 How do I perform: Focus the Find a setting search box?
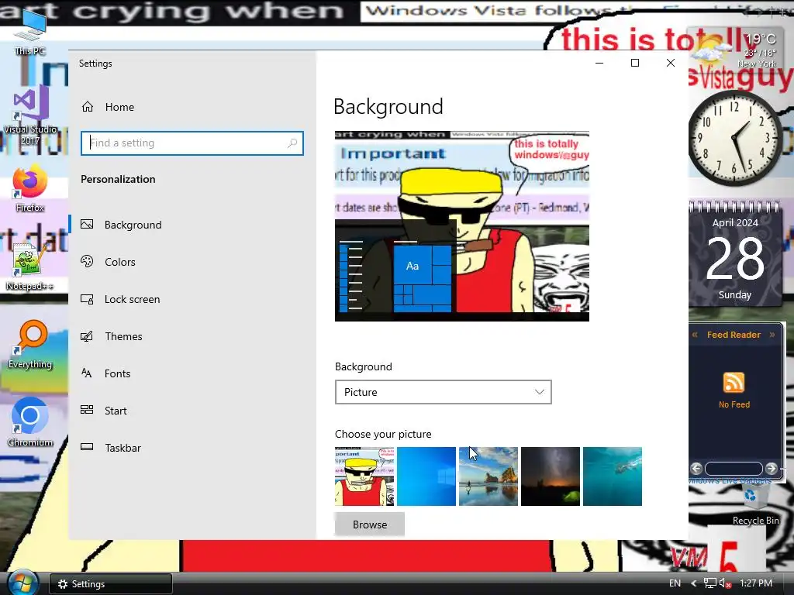(192, 143)
